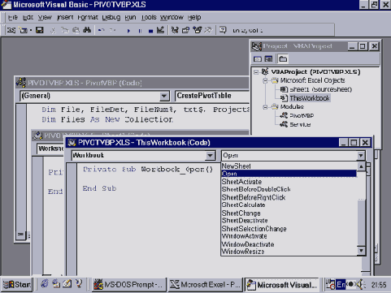The image size is (391, 293).
Task: Open the Insert object dropdown arrow in toolbar
Action: [x=30, y=30]
